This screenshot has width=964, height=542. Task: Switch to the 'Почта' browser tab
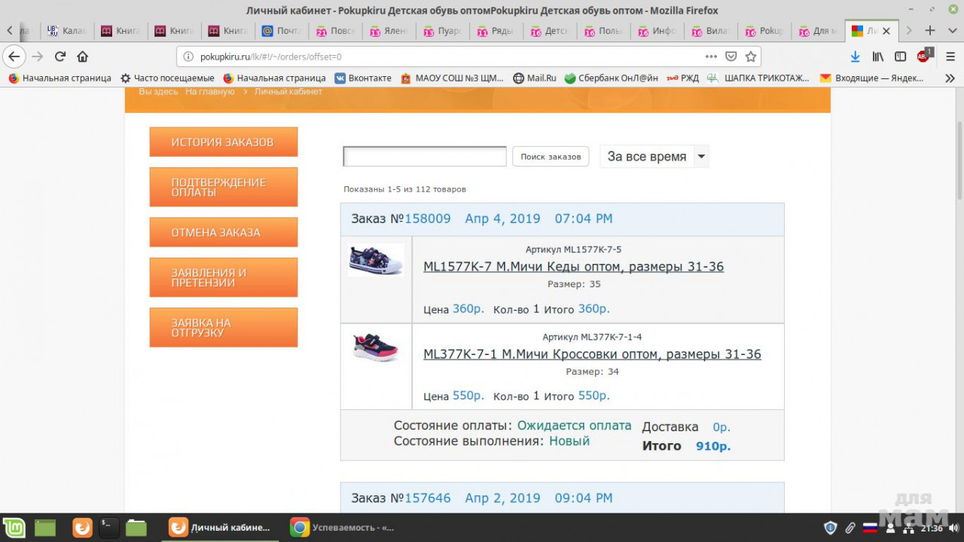point(281,31)
